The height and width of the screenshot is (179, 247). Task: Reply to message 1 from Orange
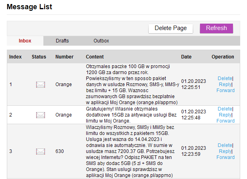(x=225, y=84)
